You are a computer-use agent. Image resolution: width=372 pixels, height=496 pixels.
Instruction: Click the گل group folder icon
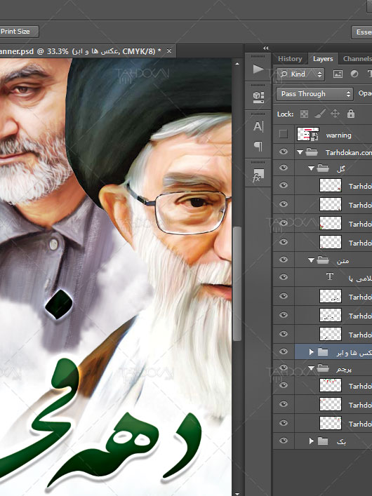tap(323, 168)
